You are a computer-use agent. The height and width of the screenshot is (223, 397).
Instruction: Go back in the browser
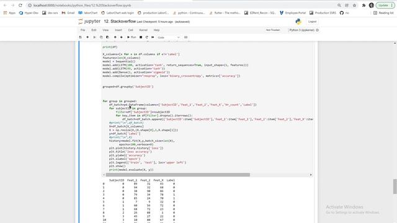pos(5,6)
